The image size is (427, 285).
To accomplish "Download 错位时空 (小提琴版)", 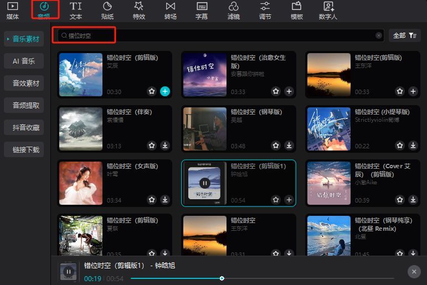I will coord(413,146).
